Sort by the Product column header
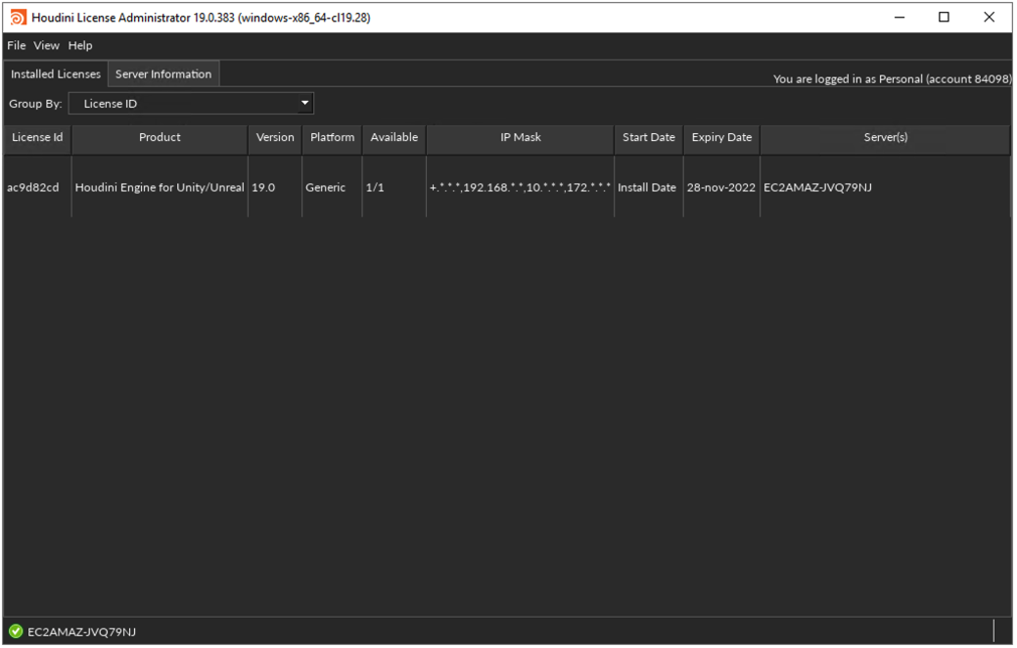1017x648 pixels. pos(160,137)
